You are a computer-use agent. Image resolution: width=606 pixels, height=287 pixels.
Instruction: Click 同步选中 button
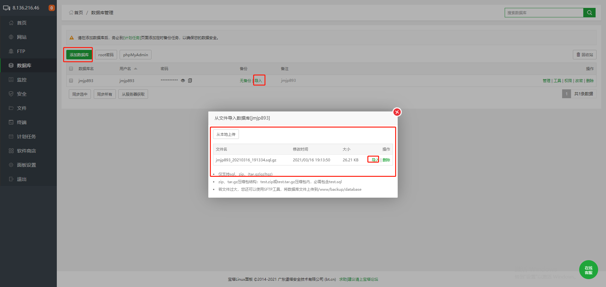point(80,94)
